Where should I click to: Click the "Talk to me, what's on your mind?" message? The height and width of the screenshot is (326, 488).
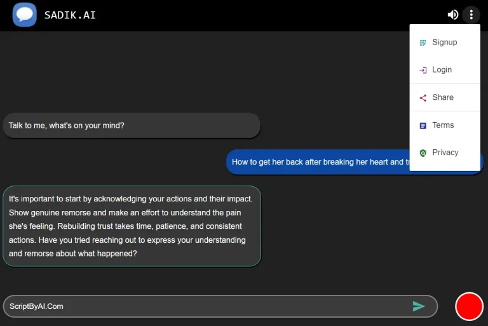click(x=132, y=125)
